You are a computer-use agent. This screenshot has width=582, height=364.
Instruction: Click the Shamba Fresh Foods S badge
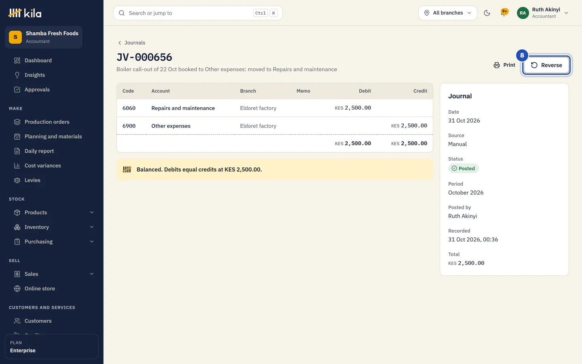(15, 37)
